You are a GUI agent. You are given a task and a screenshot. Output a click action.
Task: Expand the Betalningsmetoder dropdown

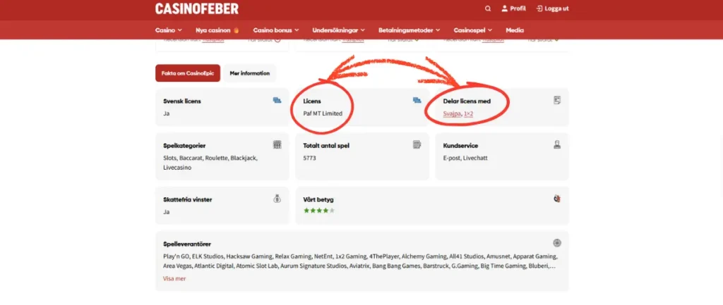click(x=409, y=30)
